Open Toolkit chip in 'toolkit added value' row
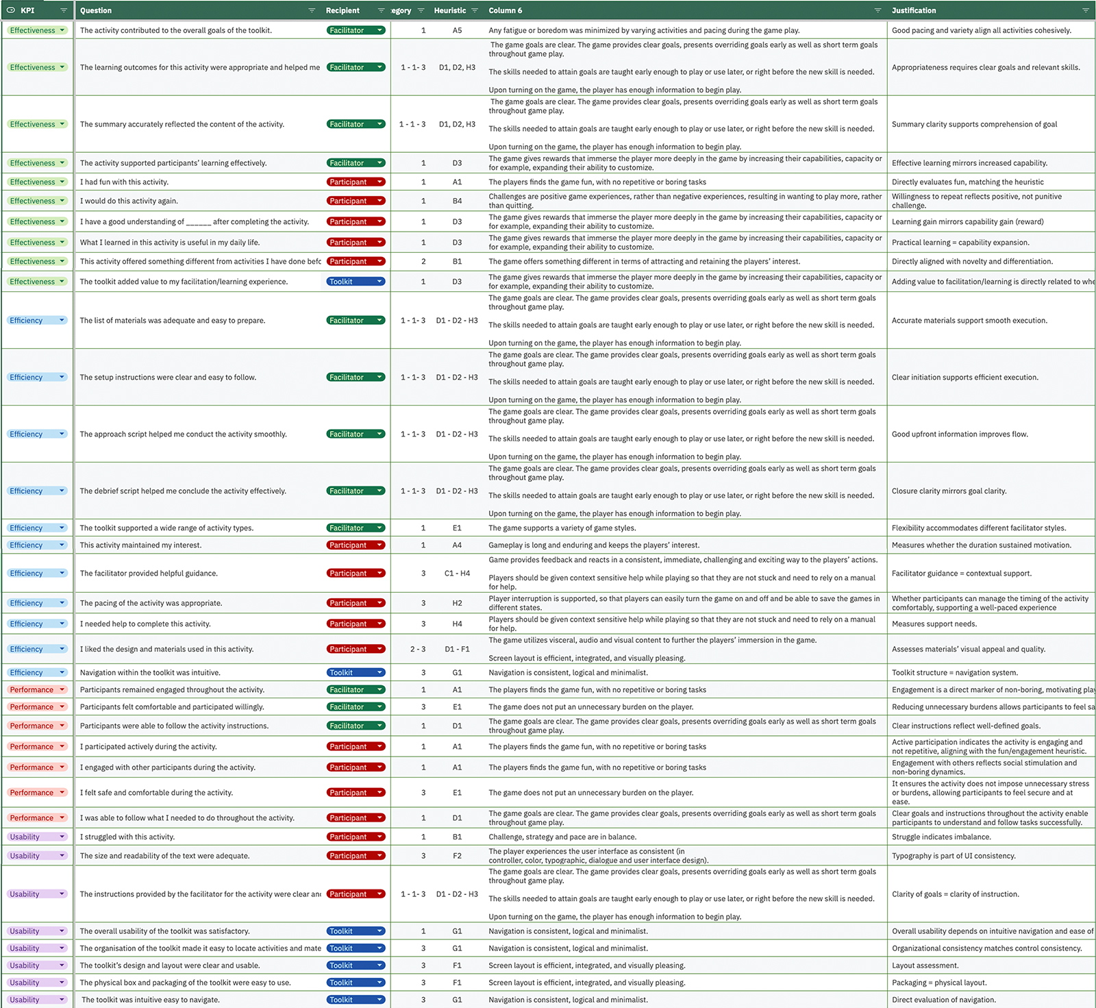 356,282
